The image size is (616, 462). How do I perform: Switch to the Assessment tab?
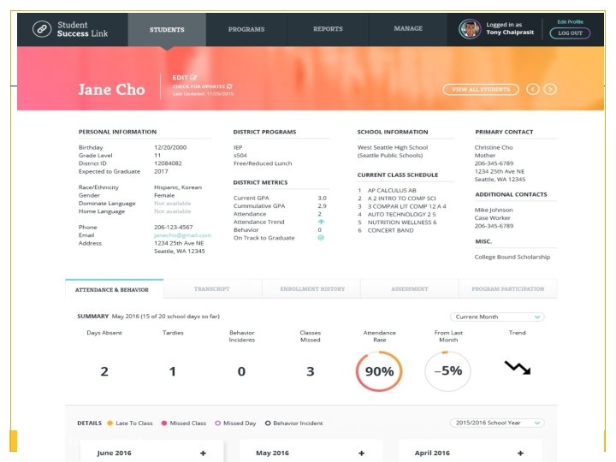point(409,289)
